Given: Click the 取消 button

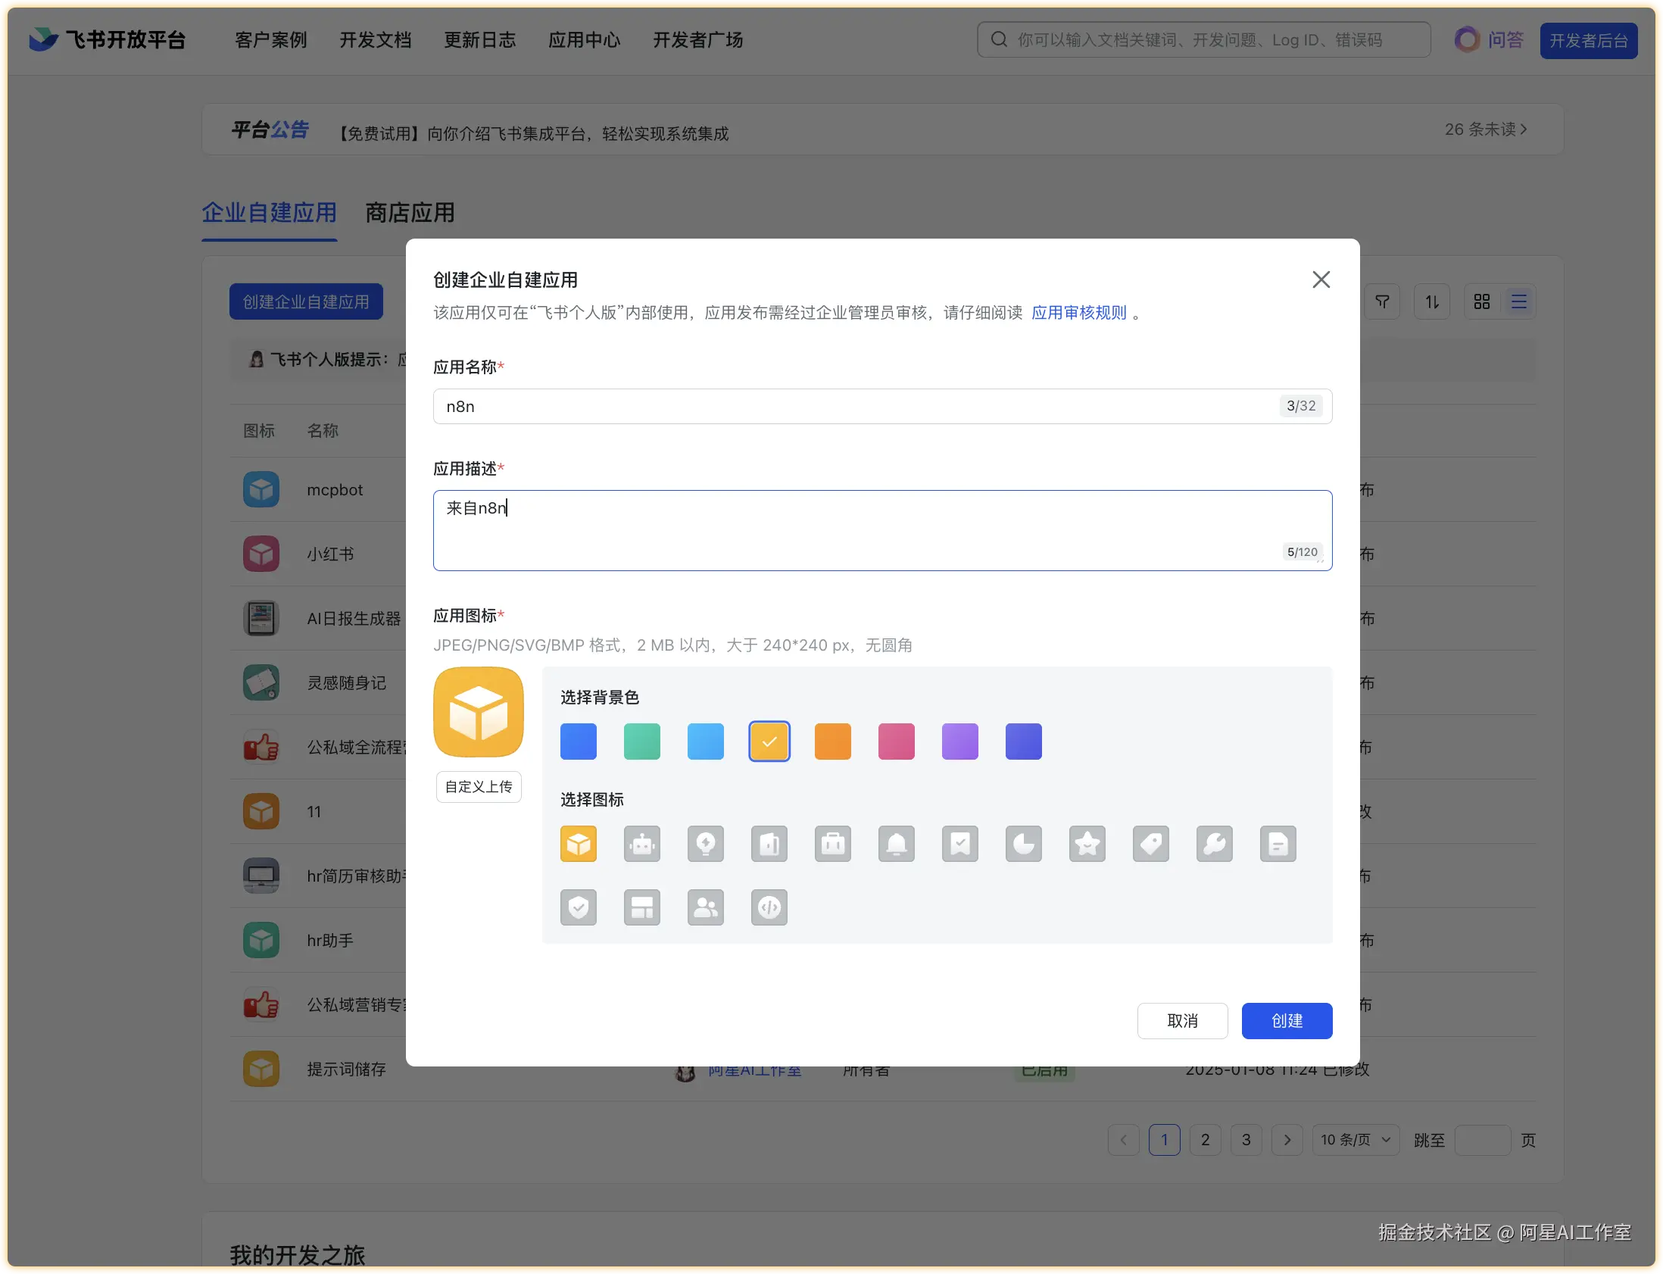Looking at the screenshot, I should pos(1182,1021).
